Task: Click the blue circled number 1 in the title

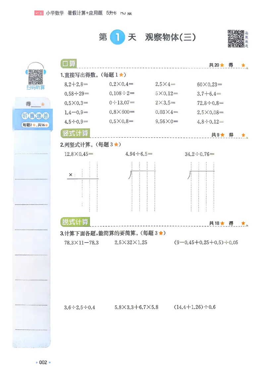Action: [117, 37]
